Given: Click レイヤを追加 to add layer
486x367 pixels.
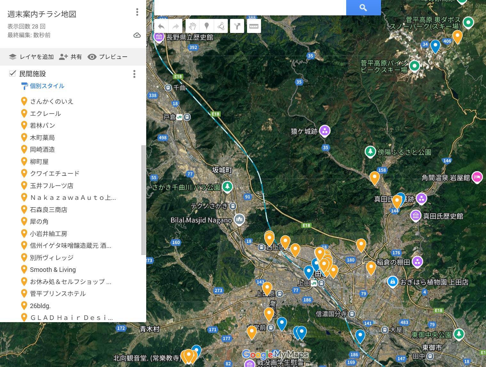Looking at the screenshot, I should tap(31, 57).
